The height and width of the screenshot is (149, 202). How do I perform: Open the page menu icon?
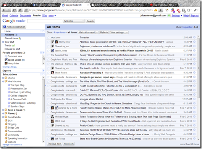pos(189,10)
